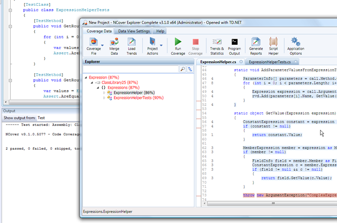
Task: Click 'static object GetValue' code line
Action: click(285, 113)
